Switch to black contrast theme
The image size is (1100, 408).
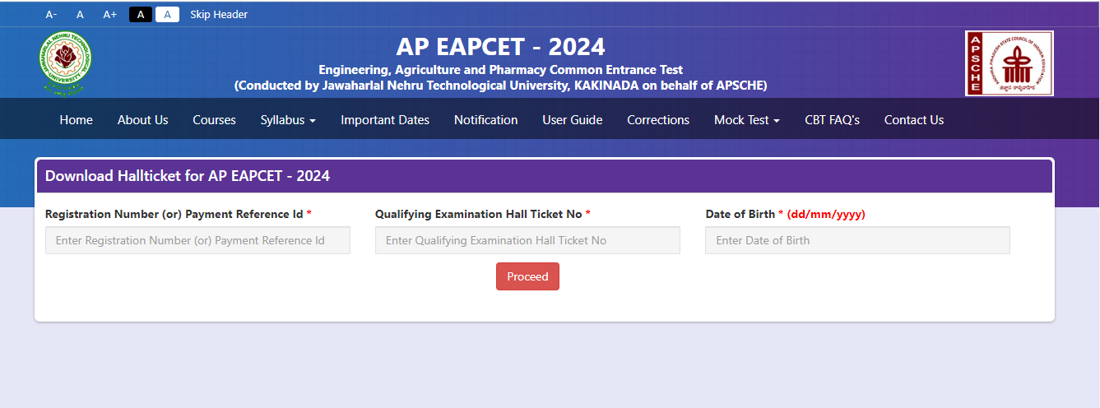[x=141, y=14]
